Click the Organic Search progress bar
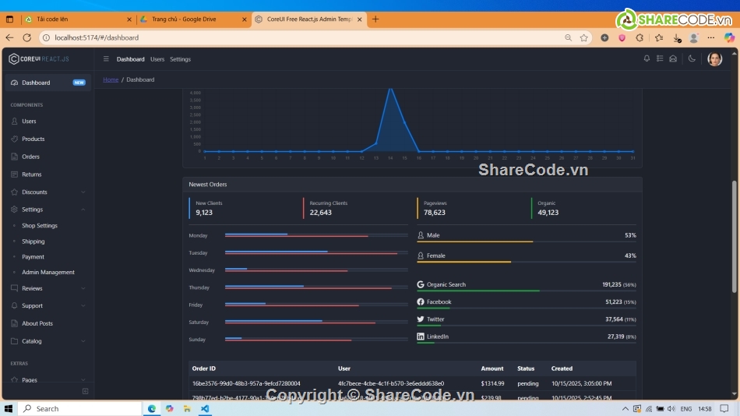740x416 pixels. 527,291
